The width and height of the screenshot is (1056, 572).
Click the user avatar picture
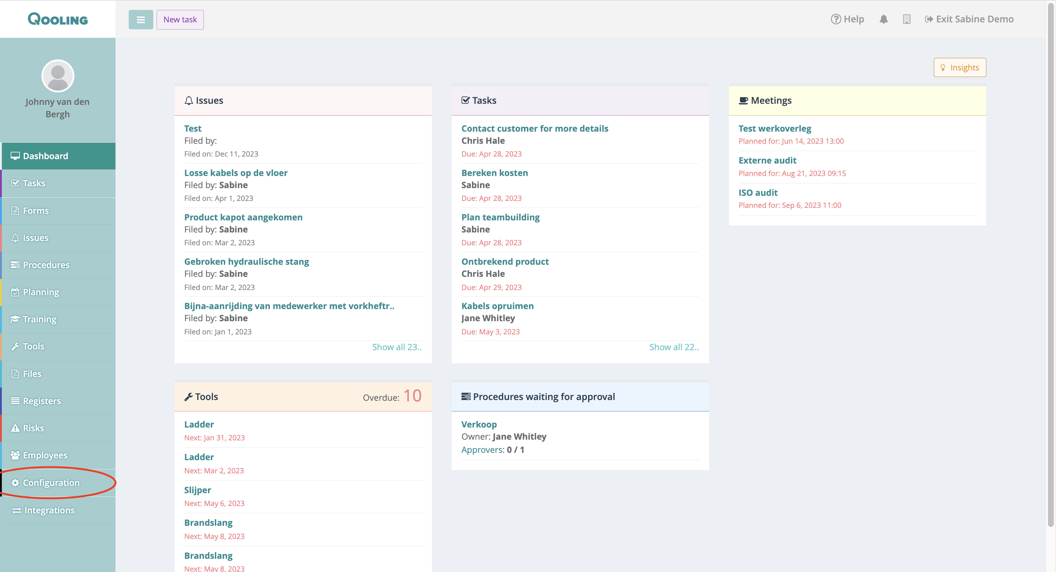point(58,76)
